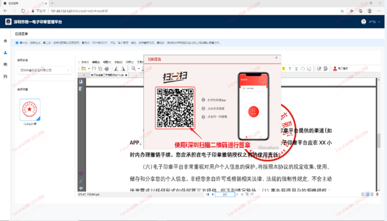Screen dimensions: 387x221
Task: Click the yellow highlight text tool
Action: 283,69
